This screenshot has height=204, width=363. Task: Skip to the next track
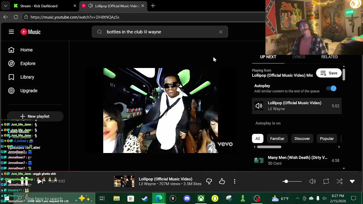coord(40,181)
